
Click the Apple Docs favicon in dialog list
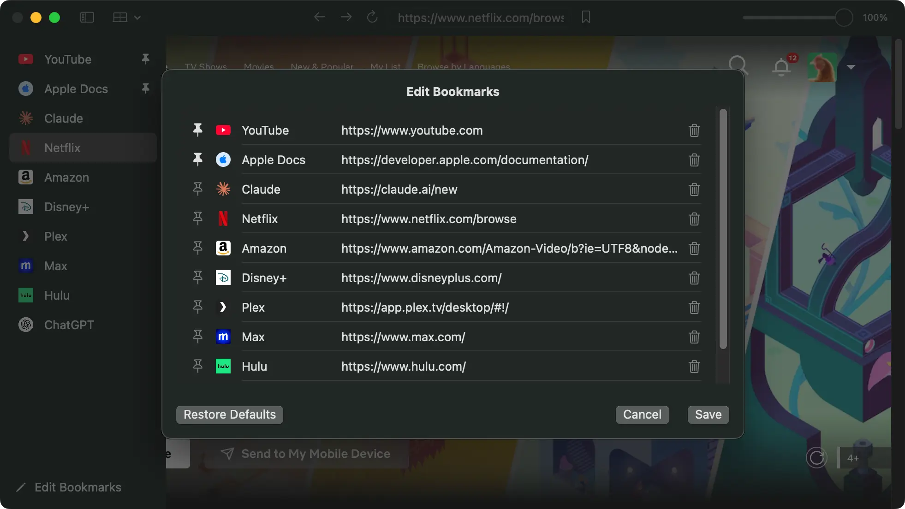pos(223,160)
